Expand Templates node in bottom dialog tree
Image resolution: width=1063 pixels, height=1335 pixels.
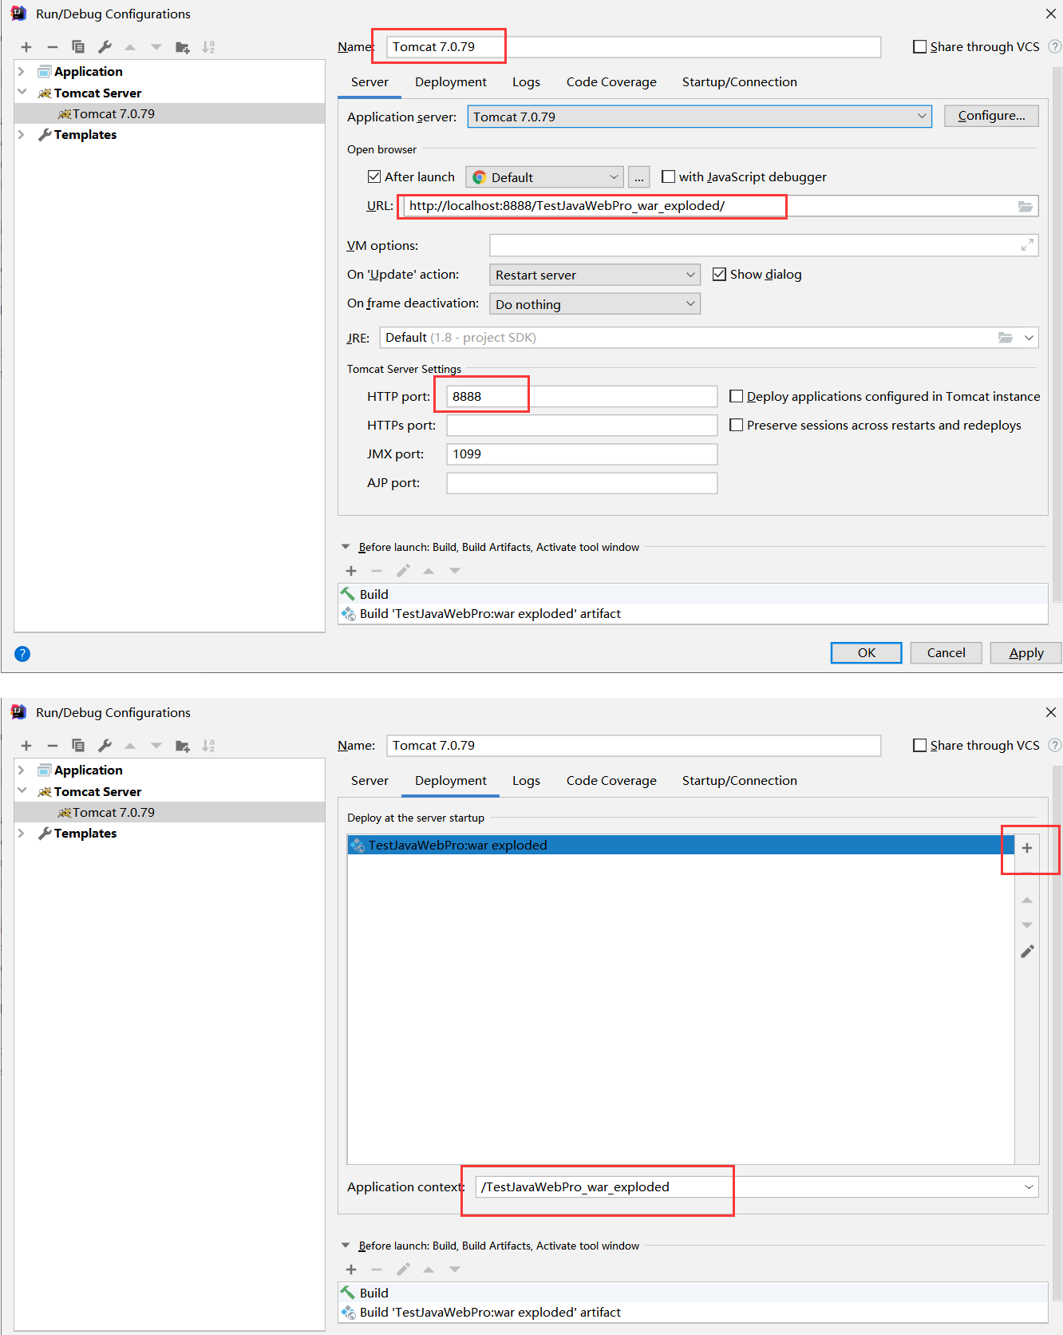22,833
